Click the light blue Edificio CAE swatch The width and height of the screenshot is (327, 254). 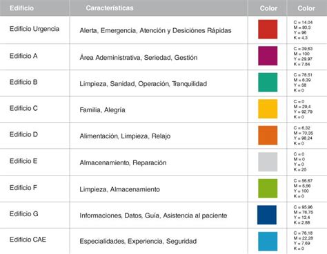click(268, 242)
